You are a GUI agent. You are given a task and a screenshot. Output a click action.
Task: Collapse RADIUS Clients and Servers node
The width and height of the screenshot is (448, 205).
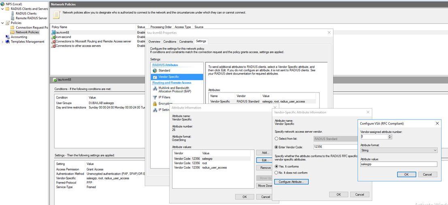(x=2, y=9)
